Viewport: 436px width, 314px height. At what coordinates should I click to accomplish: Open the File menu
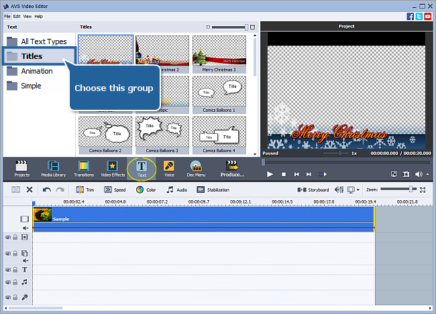[7, 16]
